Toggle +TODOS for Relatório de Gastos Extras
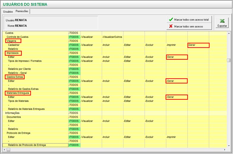233x154 pixels. tap(74, 89)
